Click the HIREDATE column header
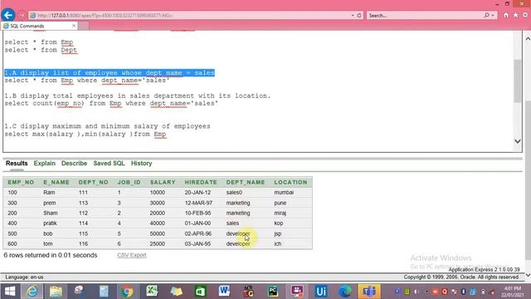 (201, 183)
